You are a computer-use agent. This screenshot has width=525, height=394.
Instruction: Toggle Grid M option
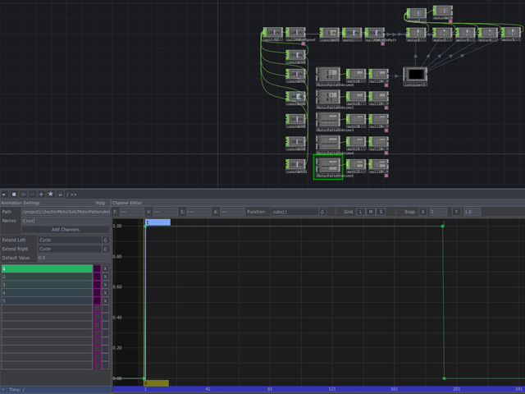pyautogui.click(x=371, y=212)
